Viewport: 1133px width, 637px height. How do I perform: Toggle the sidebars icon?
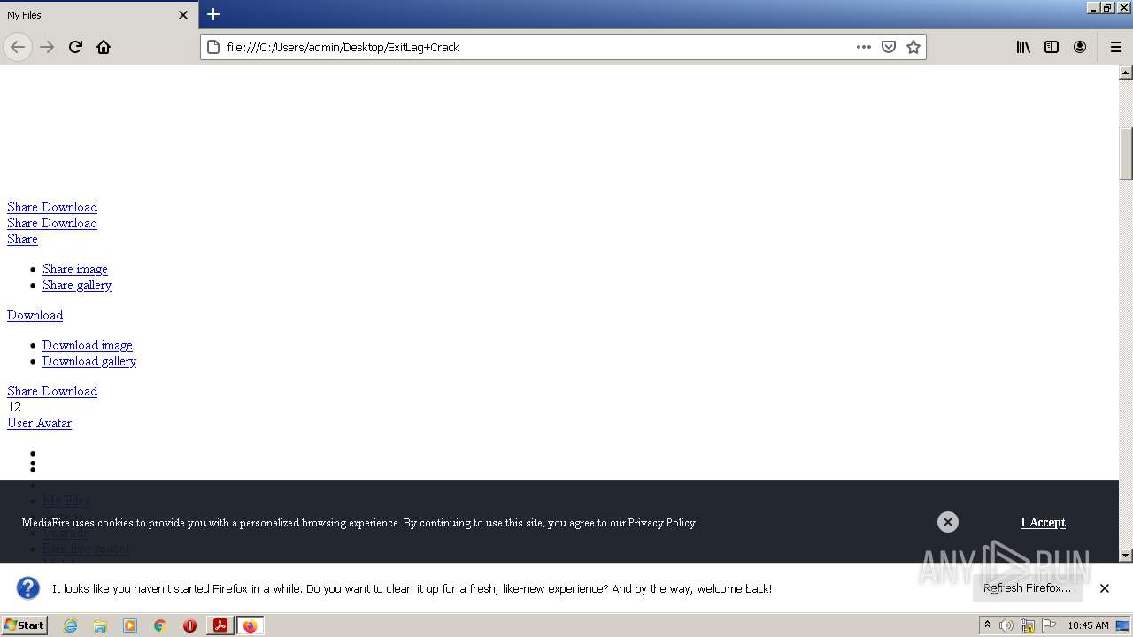point(1052,47)
